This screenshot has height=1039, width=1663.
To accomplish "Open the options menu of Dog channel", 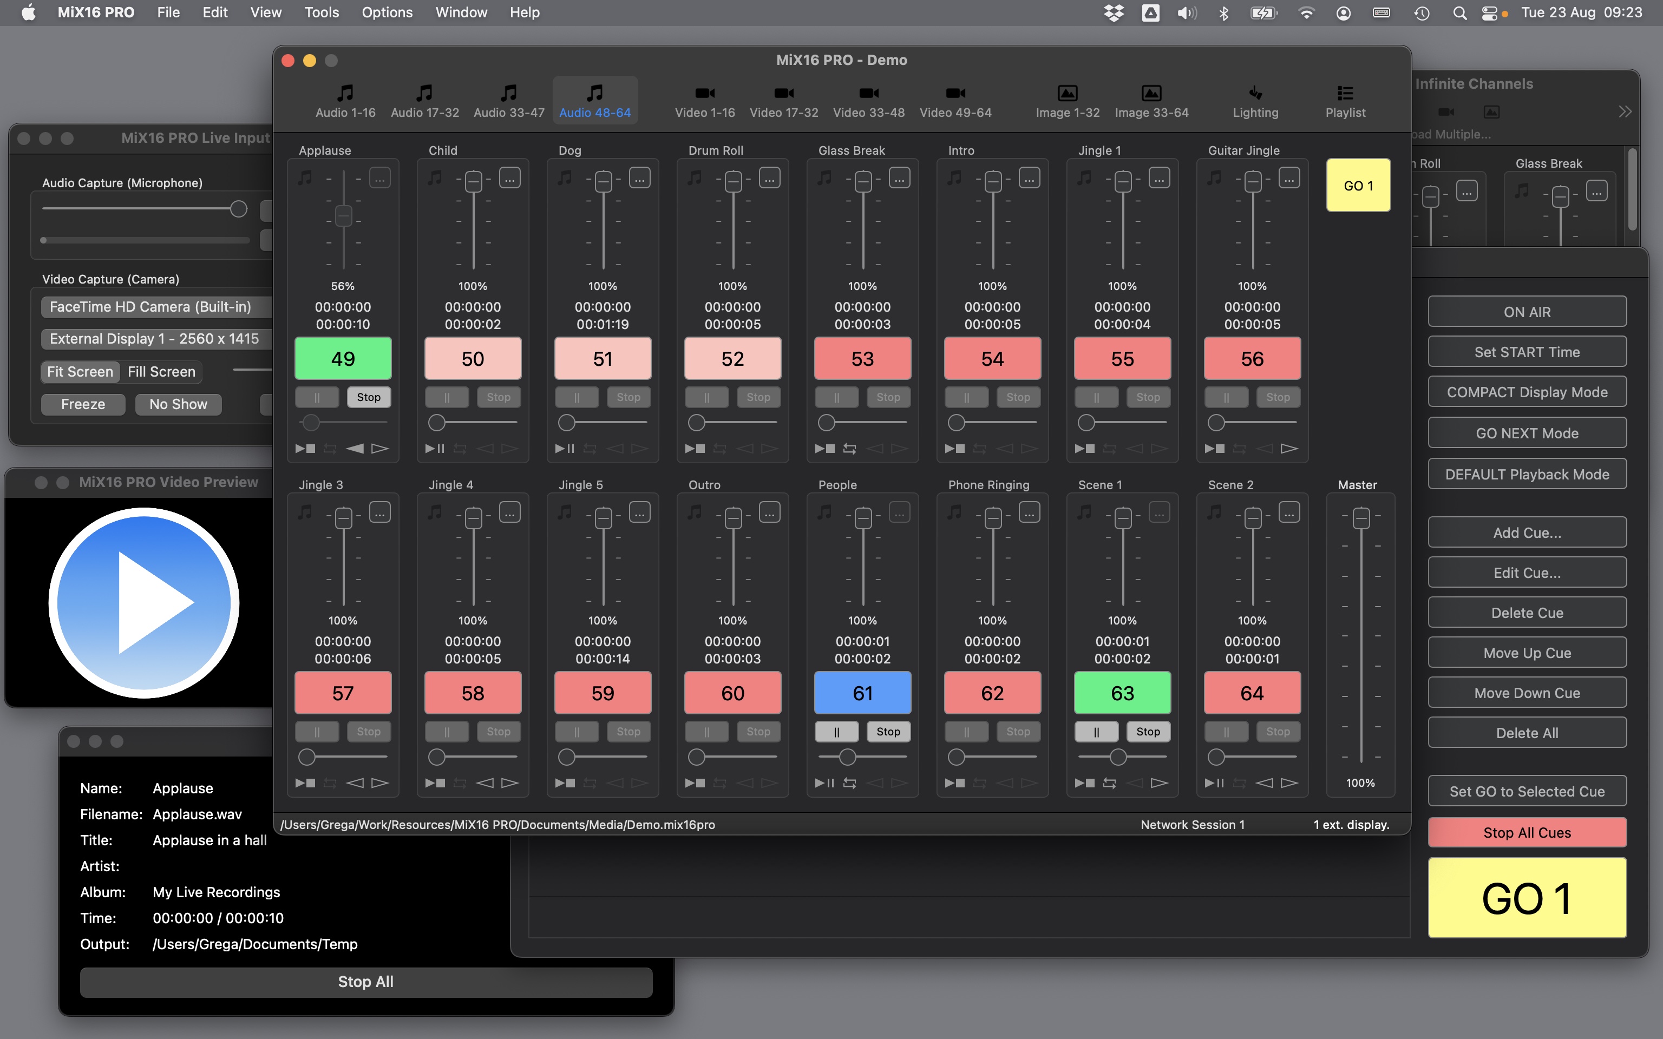I will click(640, 178).
